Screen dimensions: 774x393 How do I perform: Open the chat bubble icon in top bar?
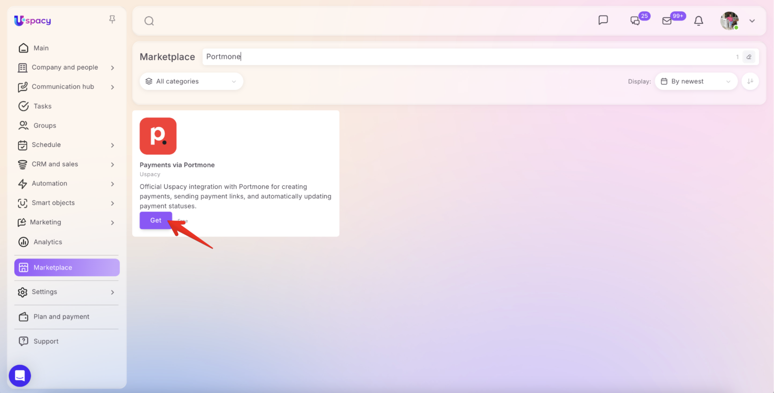click(603, 20)
